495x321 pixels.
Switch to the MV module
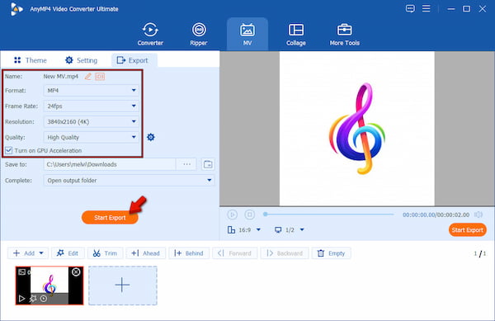pyautogui.click(x=247, y=34)
